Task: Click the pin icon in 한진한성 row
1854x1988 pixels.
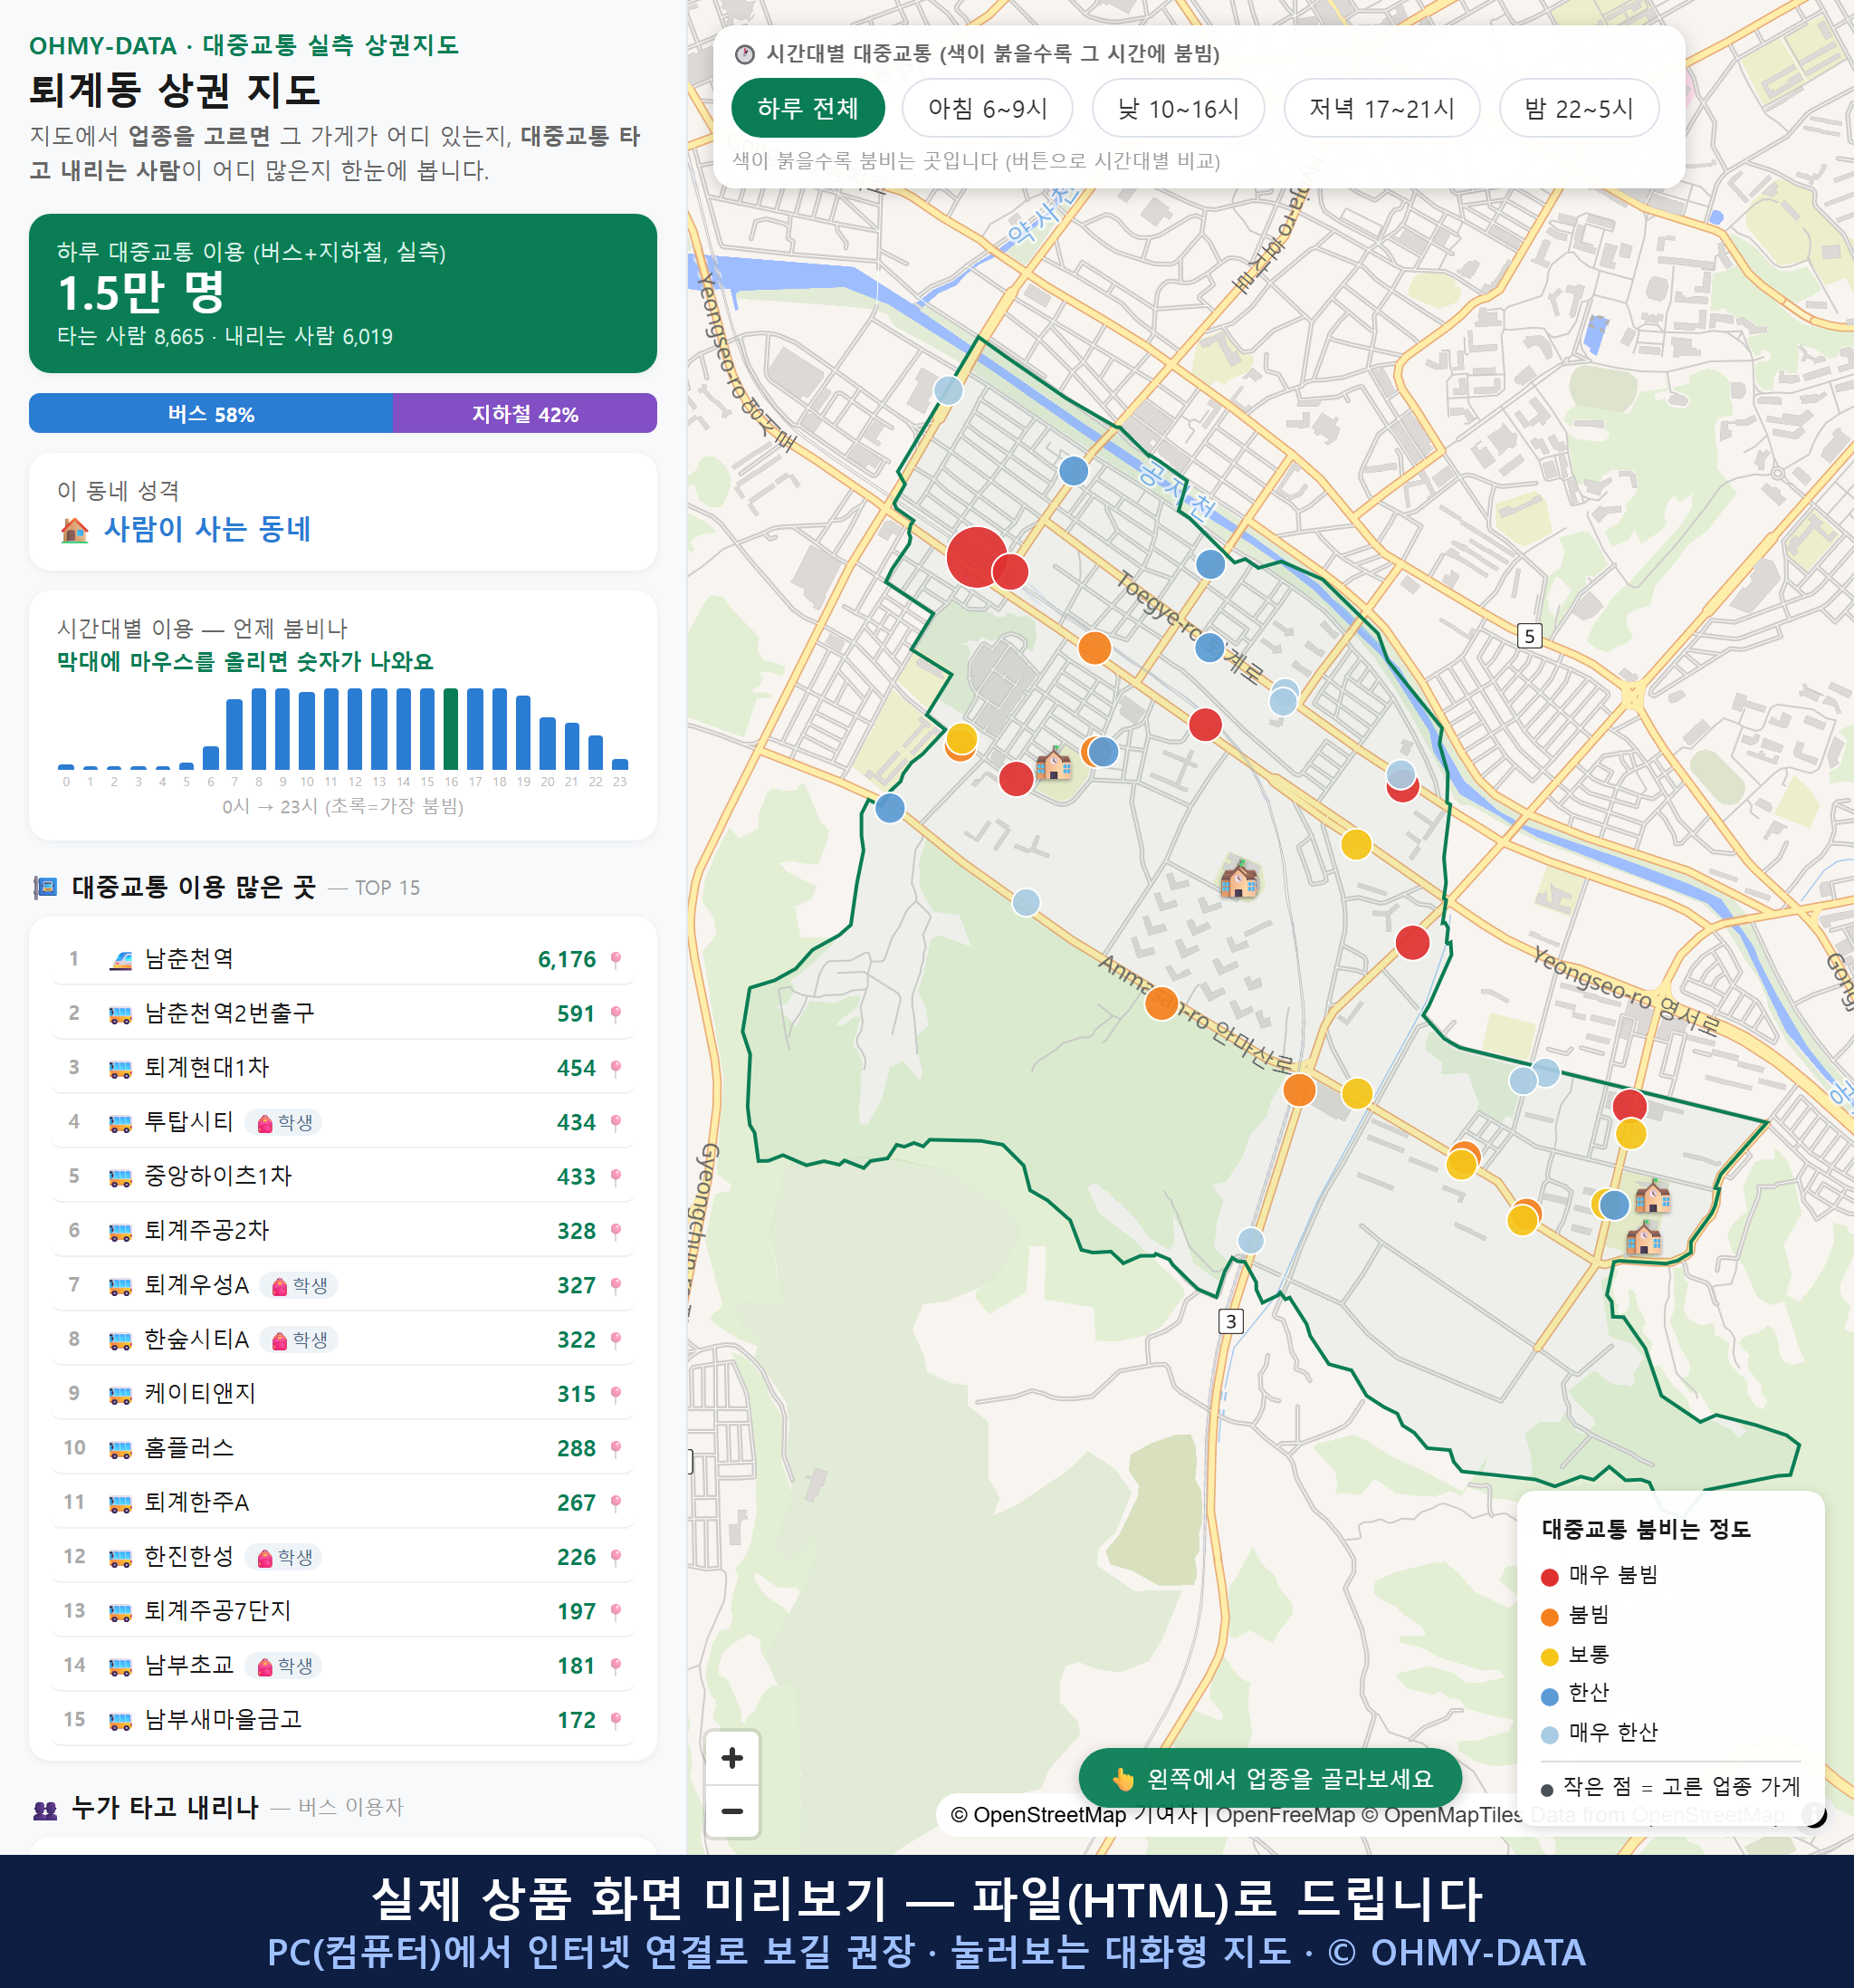Action: point(616,1557)
